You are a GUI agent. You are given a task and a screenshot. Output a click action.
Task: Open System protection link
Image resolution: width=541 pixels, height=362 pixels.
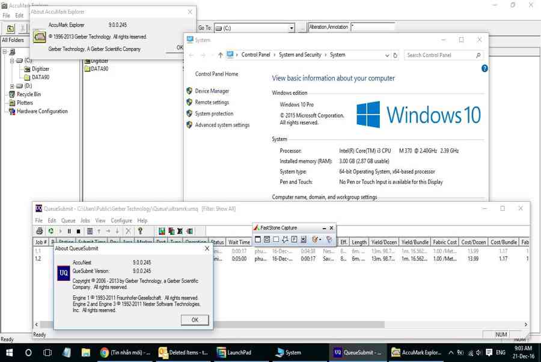(x=214, y=113)
